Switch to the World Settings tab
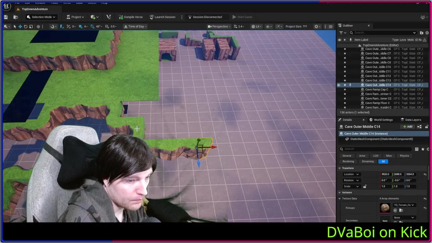Image resolution: width=432 pixels, height=243 pixels. point(381,120)
